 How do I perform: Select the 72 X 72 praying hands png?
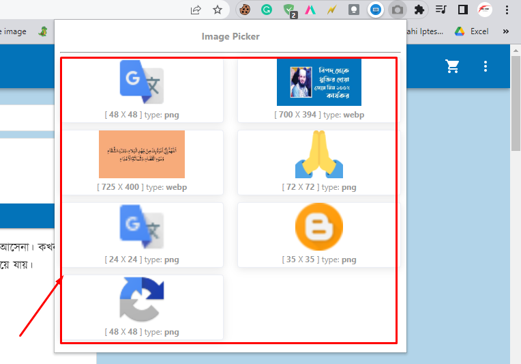tap(319, 154)
